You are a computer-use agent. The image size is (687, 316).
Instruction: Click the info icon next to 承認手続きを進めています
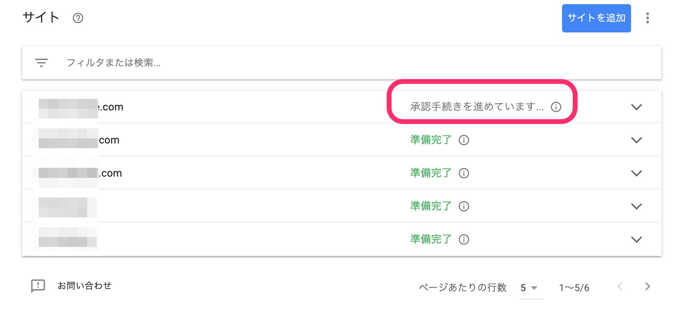[x=557, y=107]
